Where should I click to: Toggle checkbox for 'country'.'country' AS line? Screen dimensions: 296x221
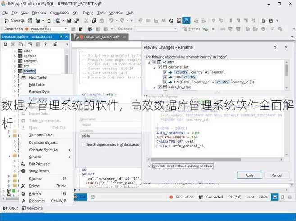click(165, 72)
